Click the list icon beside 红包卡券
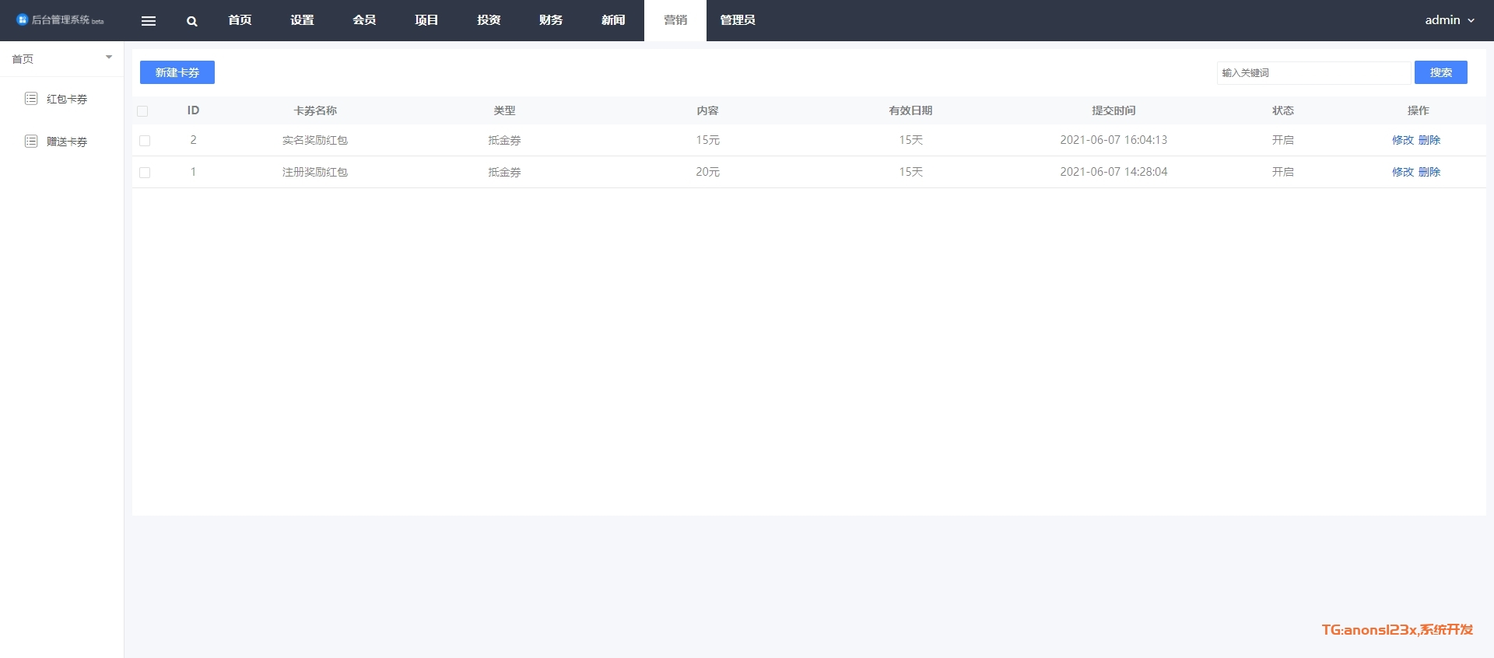Viewport: 1494px width, 658px height. click(x=31, y=99)
